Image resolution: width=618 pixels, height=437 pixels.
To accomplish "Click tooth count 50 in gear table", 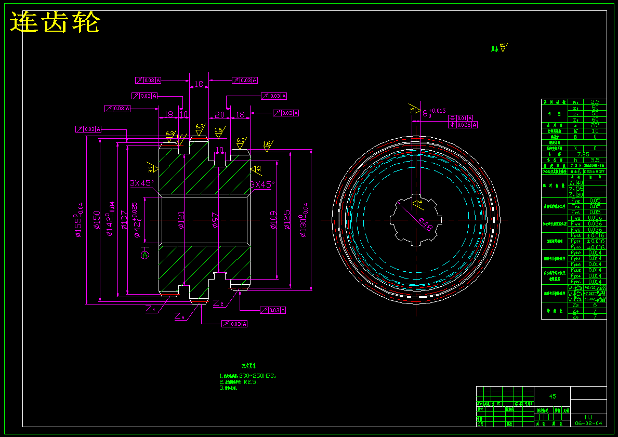I will pos(595,108).
